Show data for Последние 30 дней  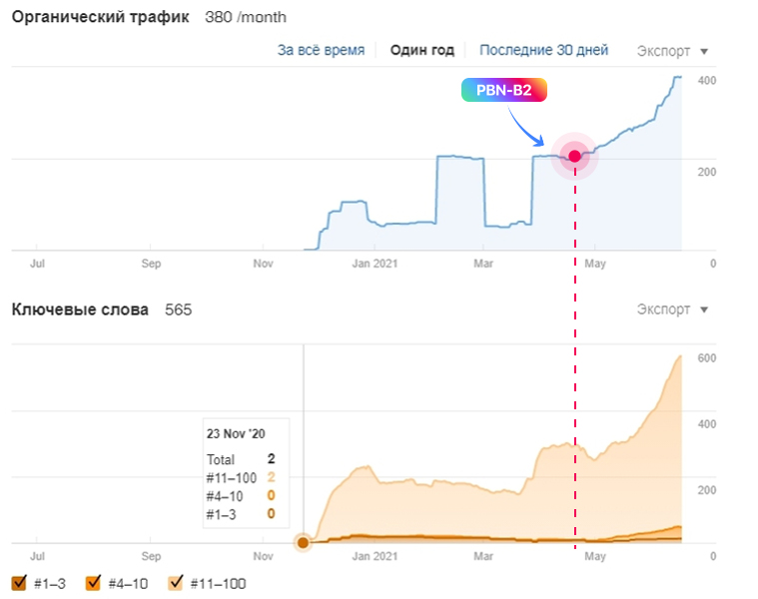point(542,50)
